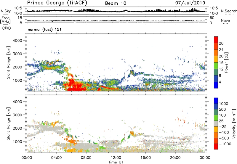
Task: Click "100" on the velocity colorbar
Action: (222, 115)
